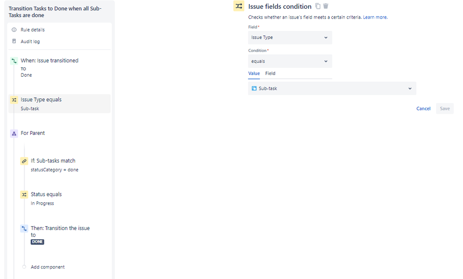Select the Status equals condition icon

click(x=25, y=194)
